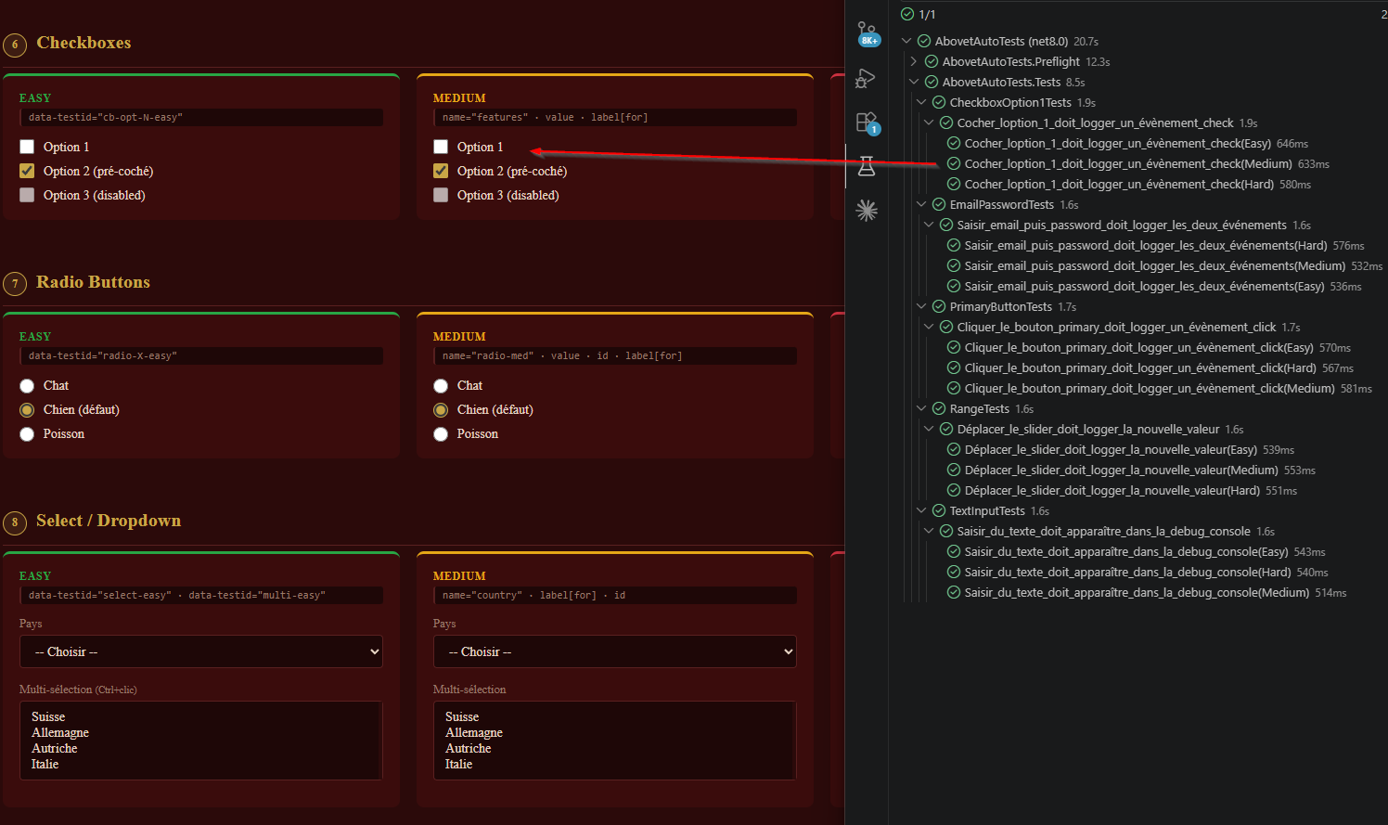Image resolution: width=1388 pixels, height=825 pixels.
Task: Click the pass icon beside the 1/1 summary
Action: [x=907, y=14]
